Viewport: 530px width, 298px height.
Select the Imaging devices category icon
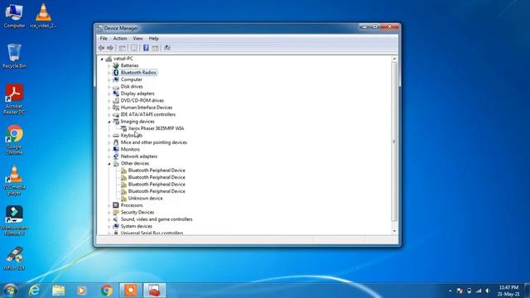point(116,122)
